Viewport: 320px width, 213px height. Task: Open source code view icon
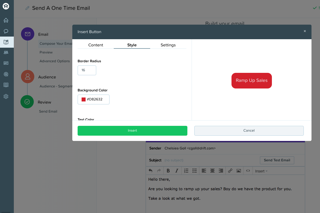click(x=248, y=171)
